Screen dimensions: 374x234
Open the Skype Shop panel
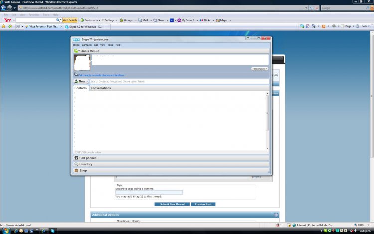click(83, 170)
